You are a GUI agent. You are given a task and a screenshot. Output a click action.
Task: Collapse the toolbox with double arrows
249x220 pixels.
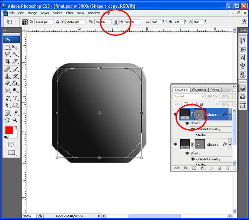pyautogui.click(x=5, y=30)
